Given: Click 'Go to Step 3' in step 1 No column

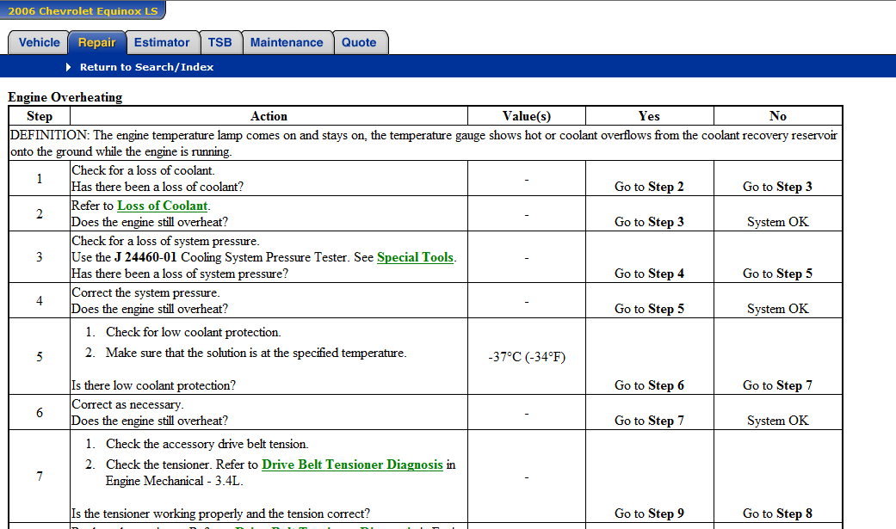Looking at the screenshot, I should click(778, 187).
